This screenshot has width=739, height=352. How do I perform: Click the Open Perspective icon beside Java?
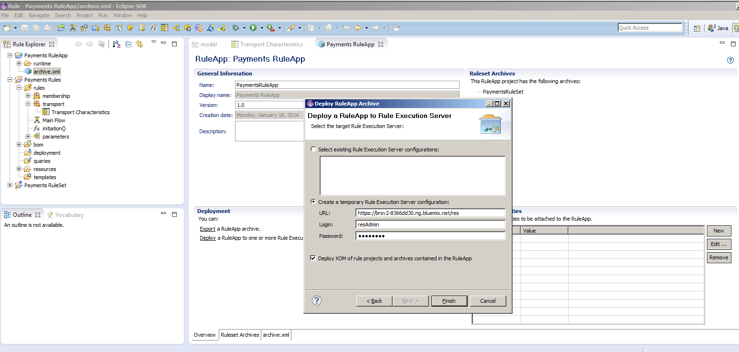697,28
